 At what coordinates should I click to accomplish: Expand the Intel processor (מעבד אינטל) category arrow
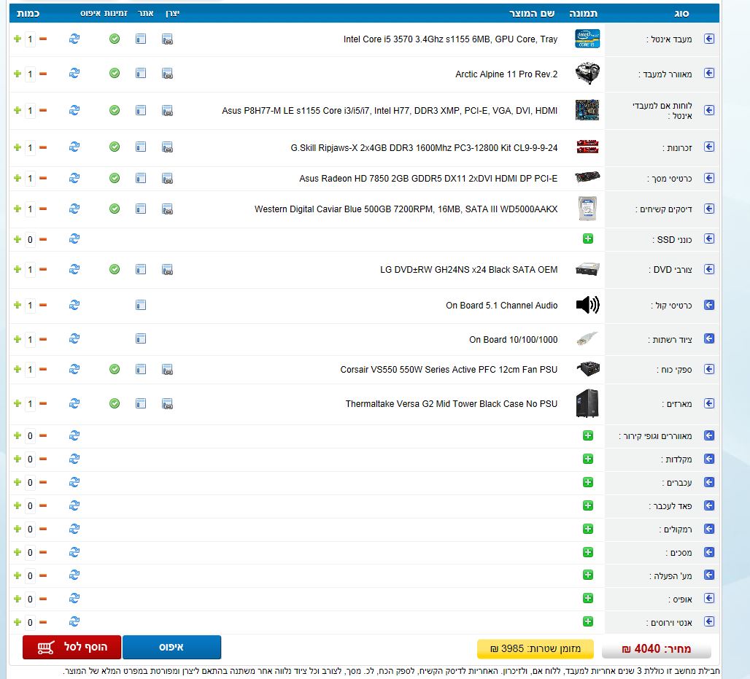tap(708, 39)
